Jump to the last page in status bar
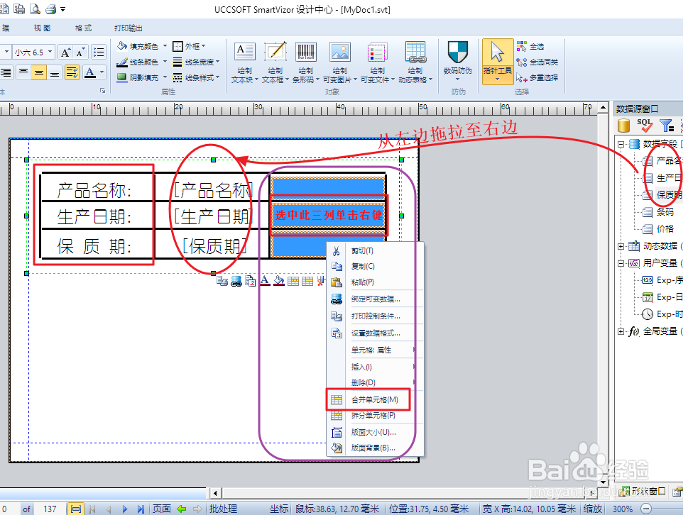Viewport: 688px width, 515px height. pyautogui.click(x=141, y=509)
